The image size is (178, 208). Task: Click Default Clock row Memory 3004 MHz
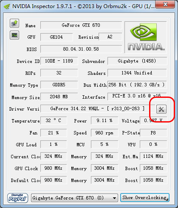pyautogui.click(x=105, y=180)
